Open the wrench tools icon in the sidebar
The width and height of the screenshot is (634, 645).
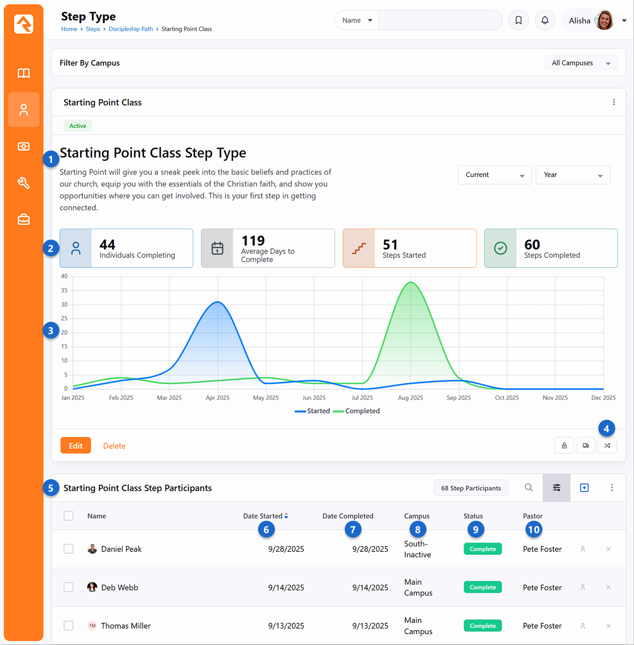click(x=24, y=183)
